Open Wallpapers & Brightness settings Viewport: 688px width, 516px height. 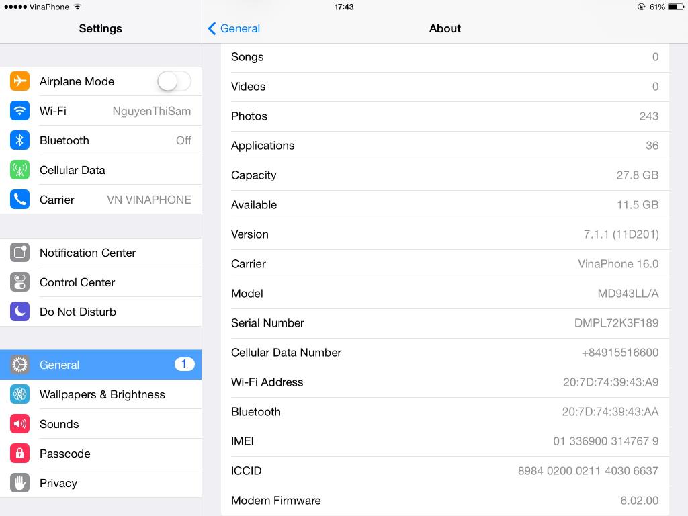click(101, 394)
